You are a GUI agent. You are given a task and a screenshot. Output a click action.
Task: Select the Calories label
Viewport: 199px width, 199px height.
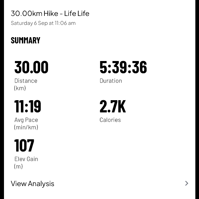click(110, 120)
